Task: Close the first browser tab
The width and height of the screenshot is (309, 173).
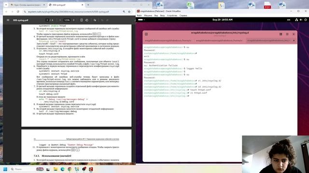Action: coord(44,5)
